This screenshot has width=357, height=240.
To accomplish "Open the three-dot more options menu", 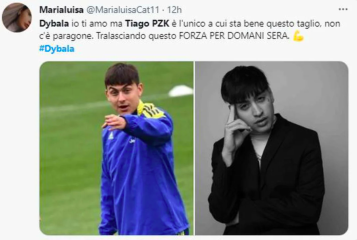I will coord(343,9).
